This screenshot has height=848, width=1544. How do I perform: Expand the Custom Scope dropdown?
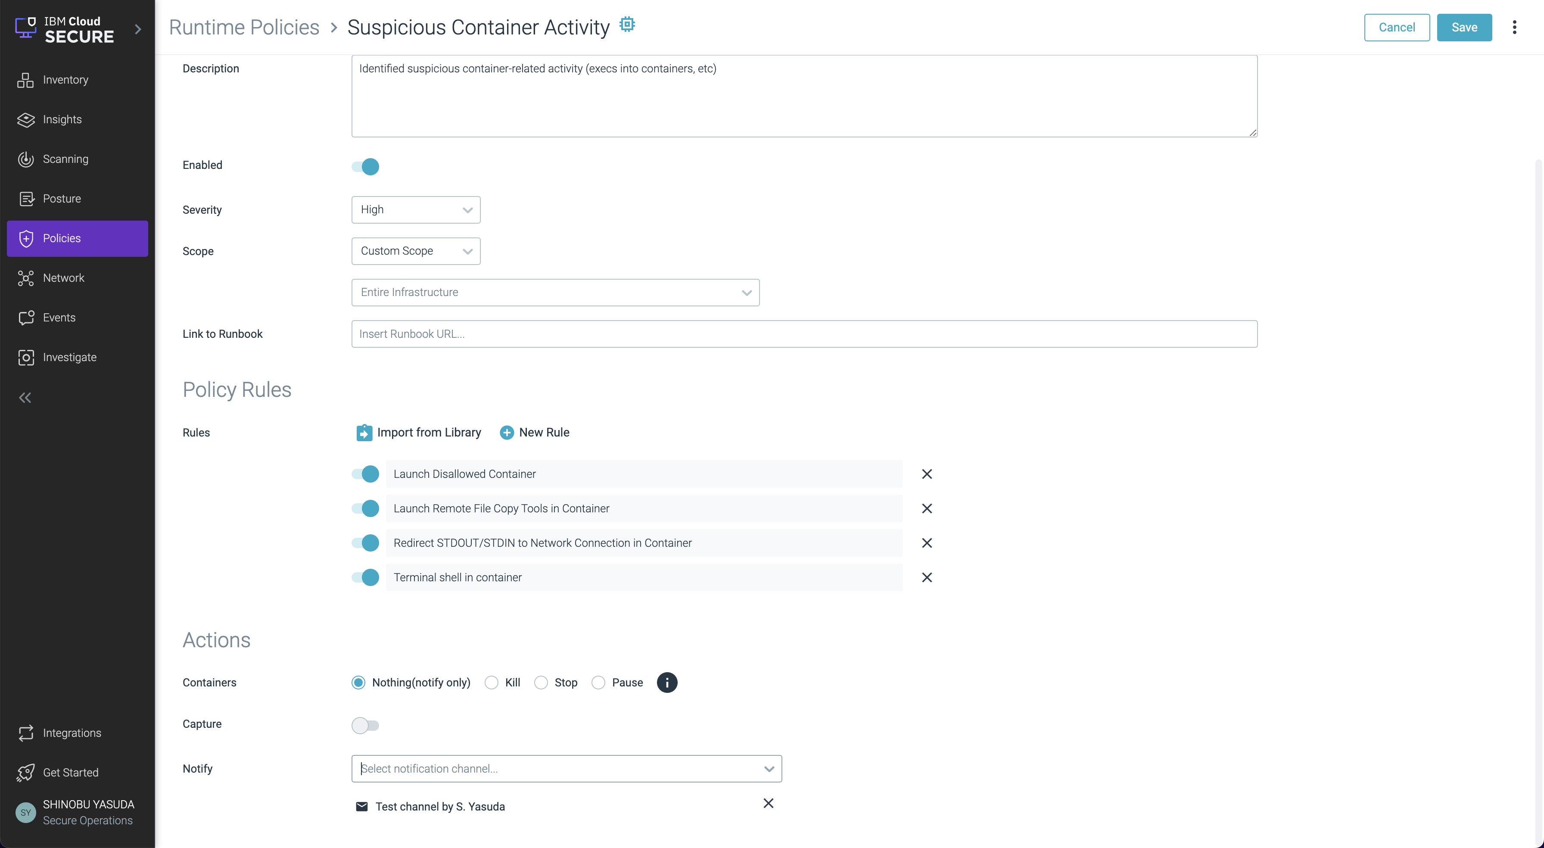coord(415,251)
